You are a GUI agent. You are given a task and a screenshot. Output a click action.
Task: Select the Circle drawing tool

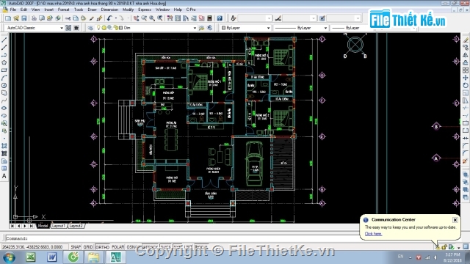point(4,86)
